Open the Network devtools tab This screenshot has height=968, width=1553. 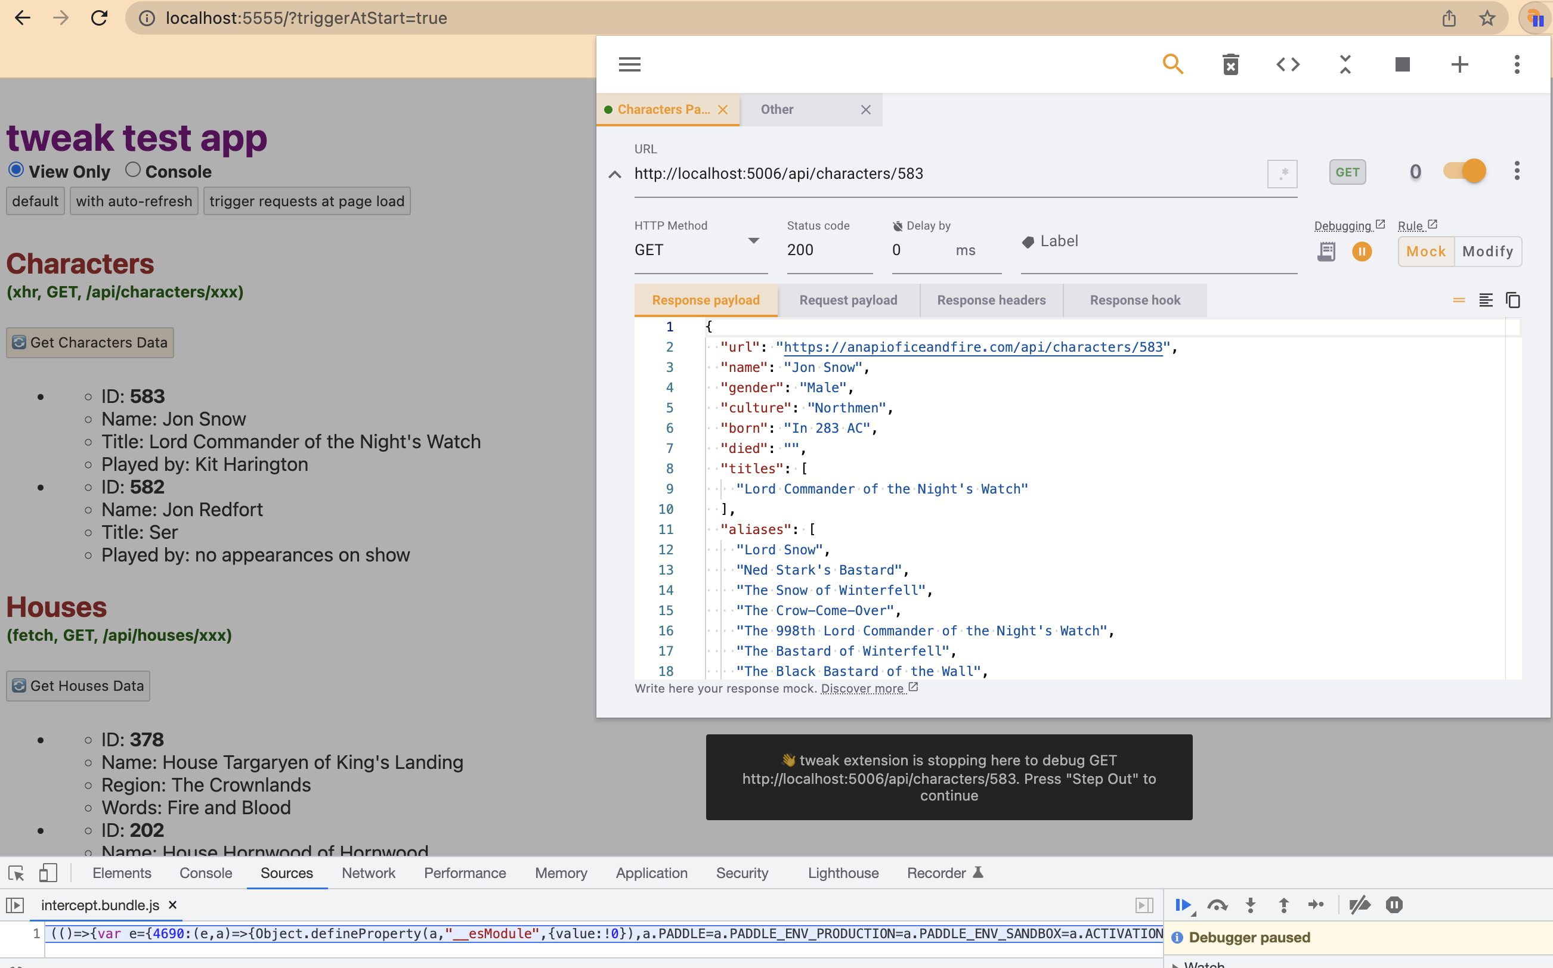point(368,873)
